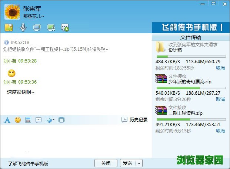Click the screen sharing monitors icon

[x=37, y=27]
